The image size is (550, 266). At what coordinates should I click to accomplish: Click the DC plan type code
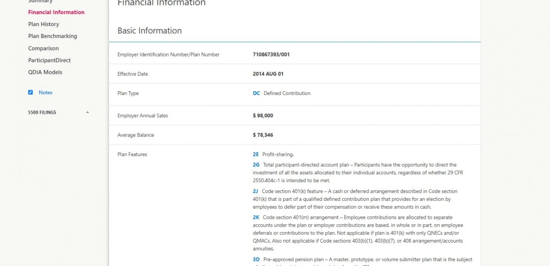(x=256, y=94)
